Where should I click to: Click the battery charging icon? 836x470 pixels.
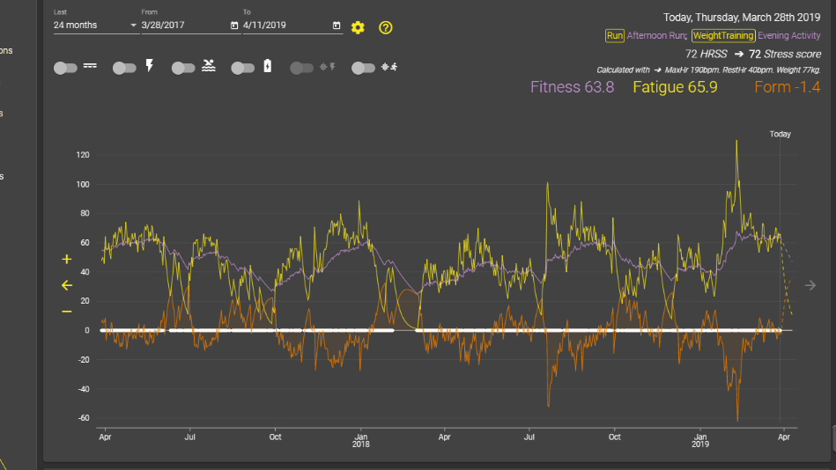tap(268, 66)
